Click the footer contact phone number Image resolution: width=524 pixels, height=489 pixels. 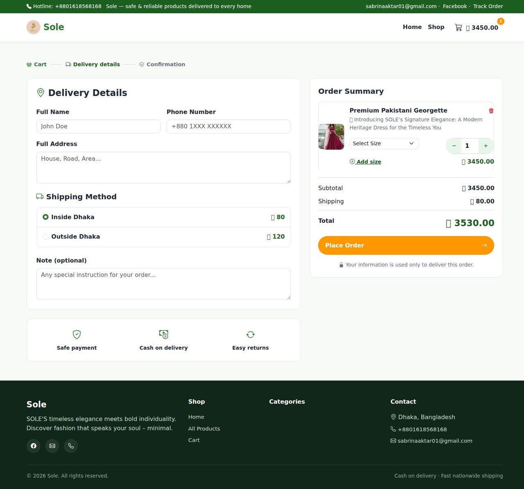[x=422, y=429]
